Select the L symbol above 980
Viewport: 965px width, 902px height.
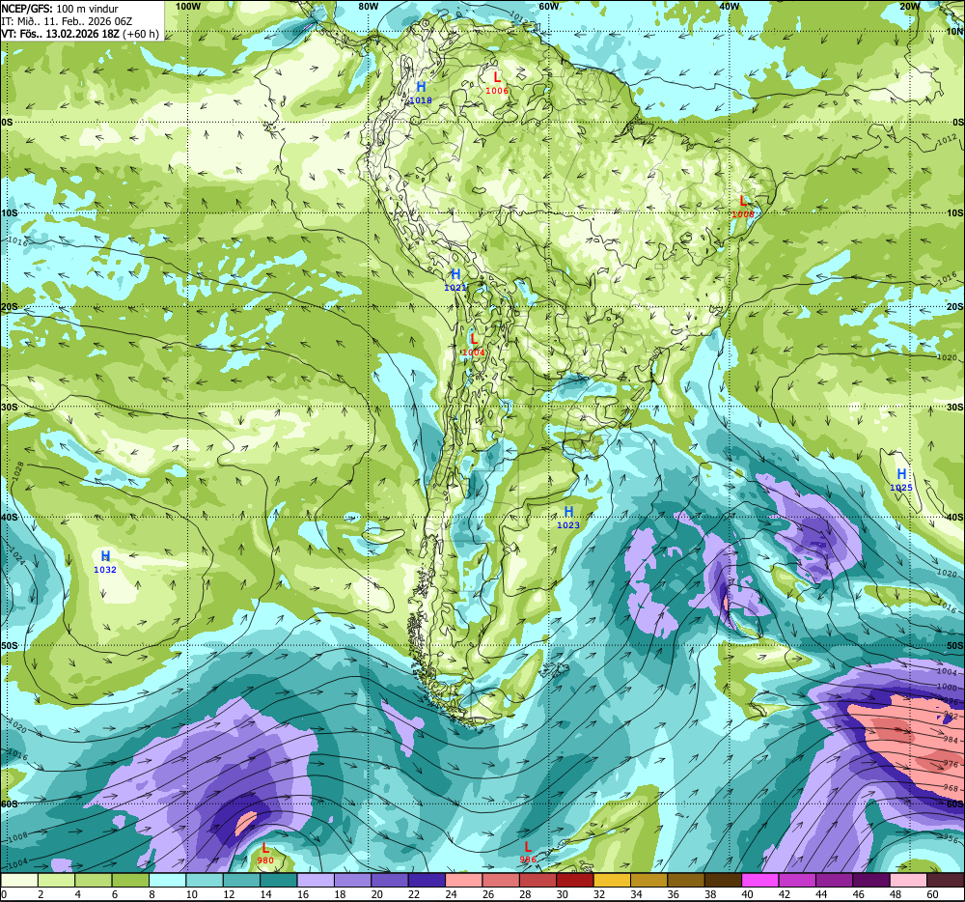[265, 848]
